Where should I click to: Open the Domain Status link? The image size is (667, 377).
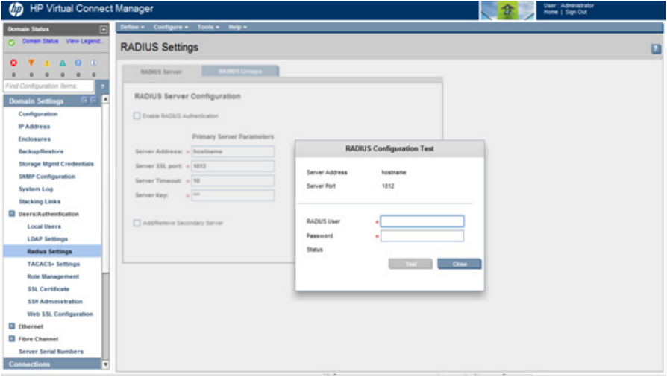pyautogui.click(x=40, y=41)
